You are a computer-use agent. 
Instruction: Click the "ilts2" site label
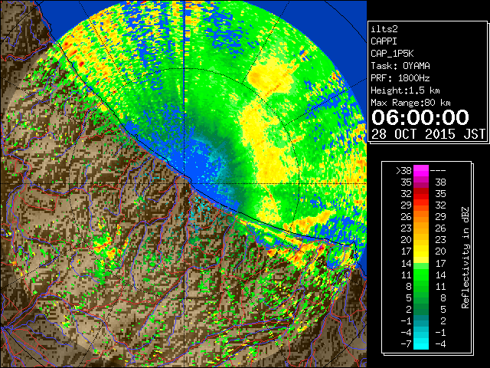[384, 29]
